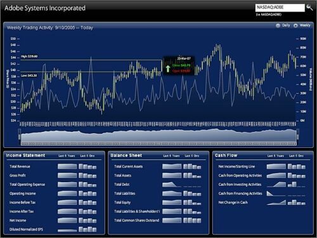Click the Net Income quarterly bar chart
This screenshot has height=238, width=317.
[x=87, y=220]
